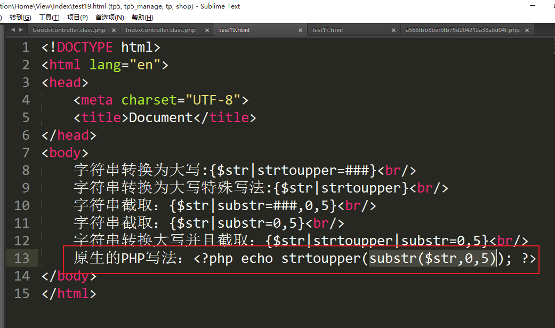The width and height of the screenshot is (555, 328).
Task: Click the left tab scroll arrow
Action: coord(13,30)
